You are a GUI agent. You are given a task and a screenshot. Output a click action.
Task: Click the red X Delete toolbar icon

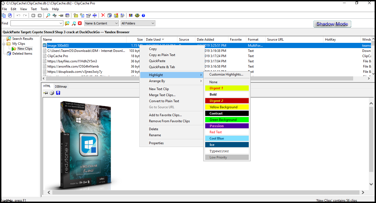click(x=103, y=15)
